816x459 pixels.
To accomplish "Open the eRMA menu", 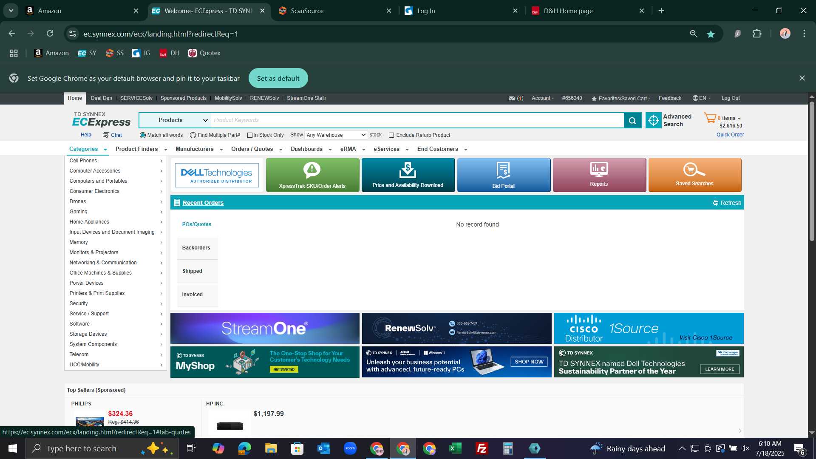I will pyautogui.click(x=352, y=149).
